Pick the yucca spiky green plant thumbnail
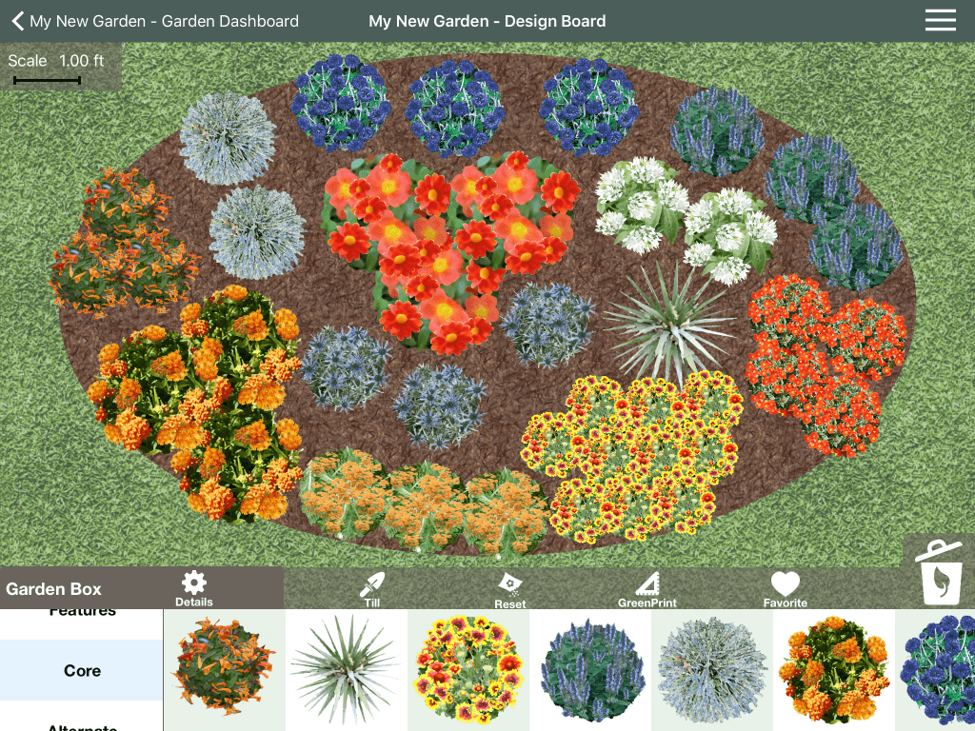Screen dimensions: 975x731 tap(346, 669)
